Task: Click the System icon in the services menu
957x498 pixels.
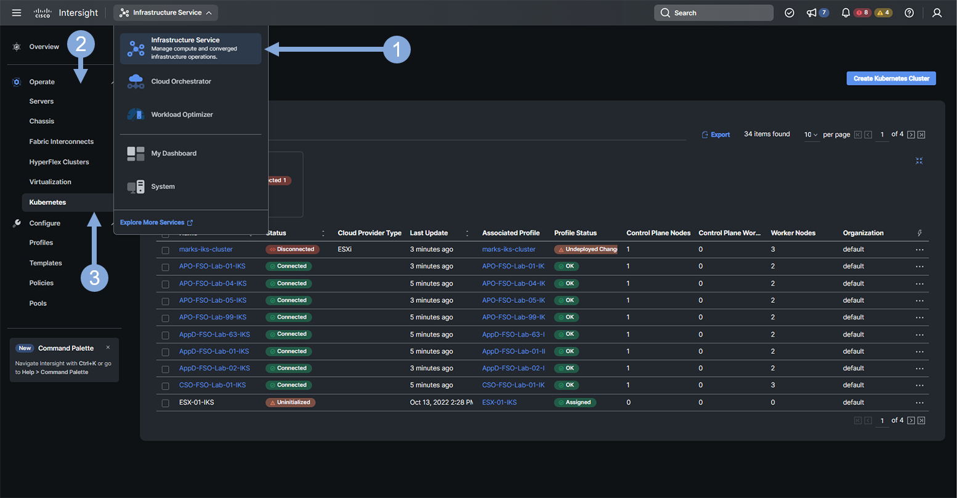Action: tap(135, 187)
